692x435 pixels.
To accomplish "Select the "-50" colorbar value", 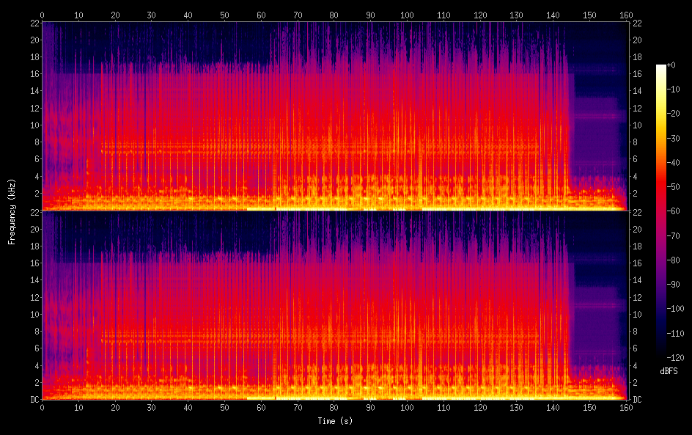I will [x=674, y=187].
